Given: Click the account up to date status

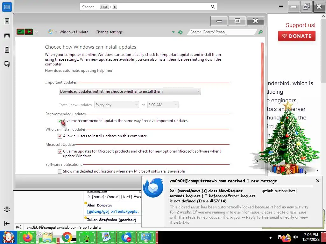Looking at the screenshot, I should [x=64, y=227].
